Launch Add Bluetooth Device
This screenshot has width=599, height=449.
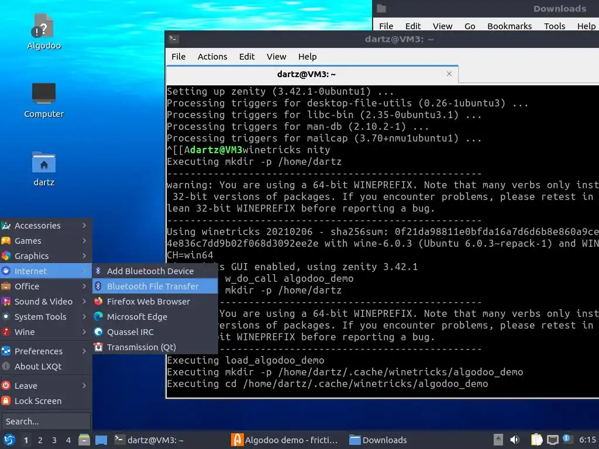tap(154, 271)
